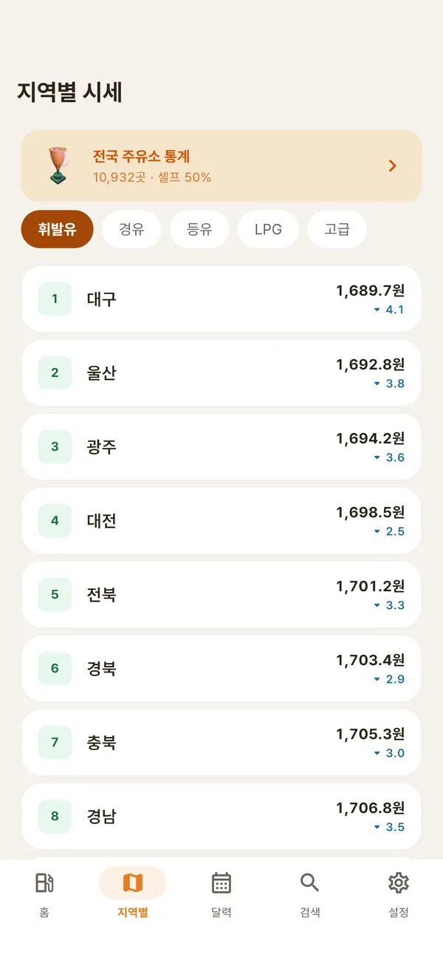Select the 등유 fuel chip
This screenshot has width=443, height=963.
199,229
